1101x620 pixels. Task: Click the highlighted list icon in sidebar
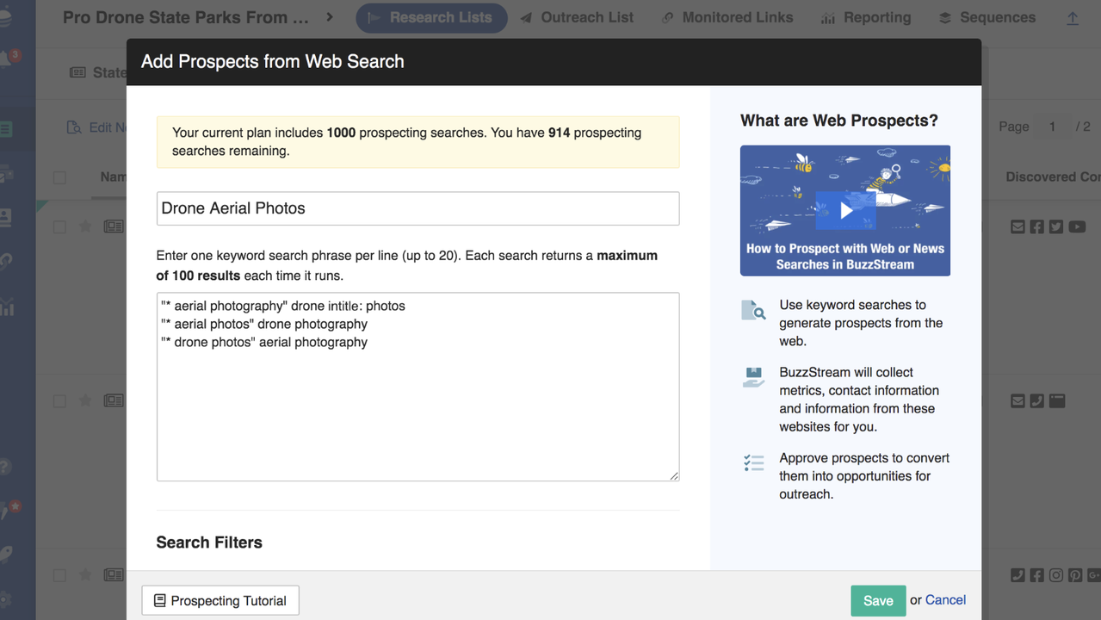coord(6,130)
